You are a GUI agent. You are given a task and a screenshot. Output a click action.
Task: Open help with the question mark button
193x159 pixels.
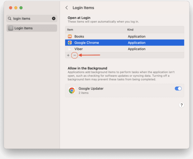tap(181, 105)
